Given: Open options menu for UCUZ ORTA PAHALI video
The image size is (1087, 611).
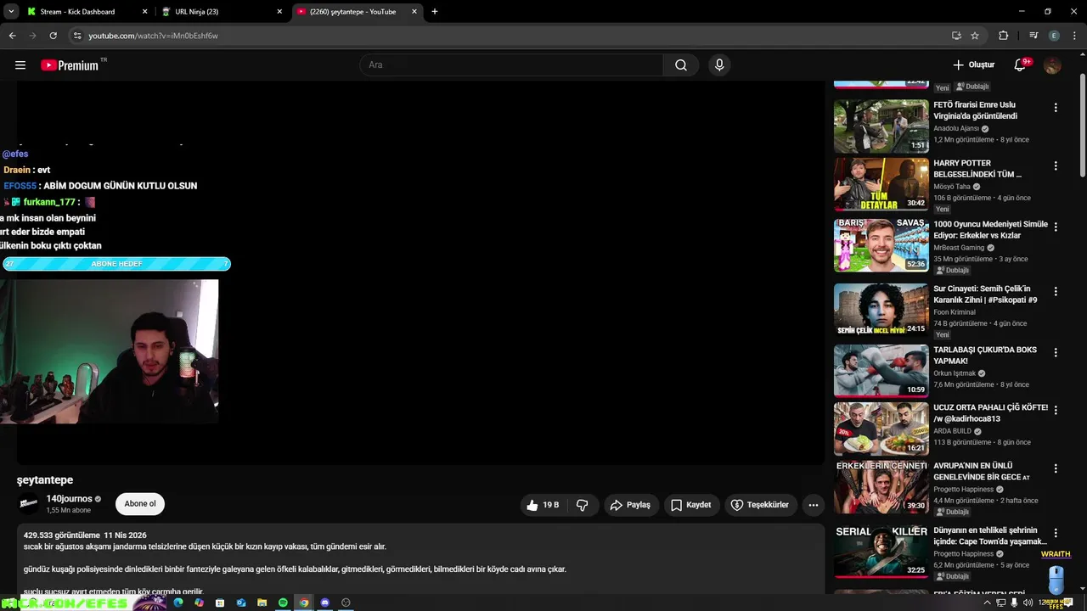Looking at the screenshot, I should click(x=1056, y=410).
